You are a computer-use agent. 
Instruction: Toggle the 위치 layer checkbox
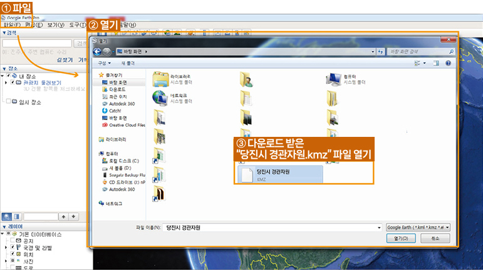tap(13, 254)
